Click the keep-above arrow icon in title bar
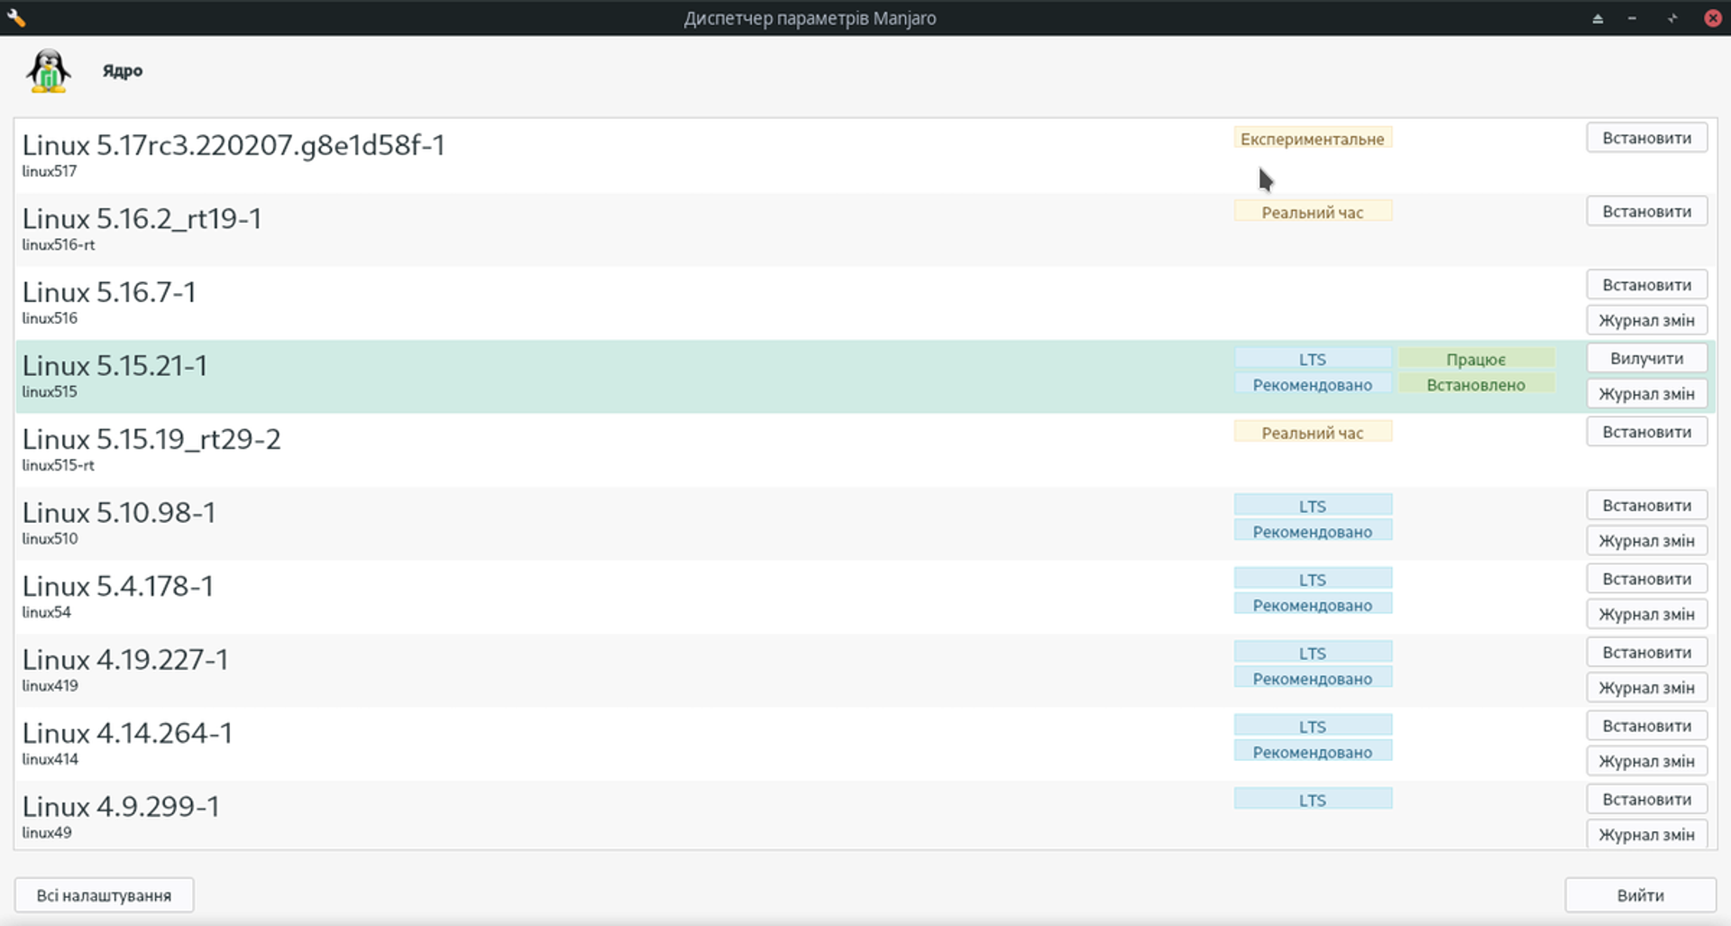 coord(1598,18)
